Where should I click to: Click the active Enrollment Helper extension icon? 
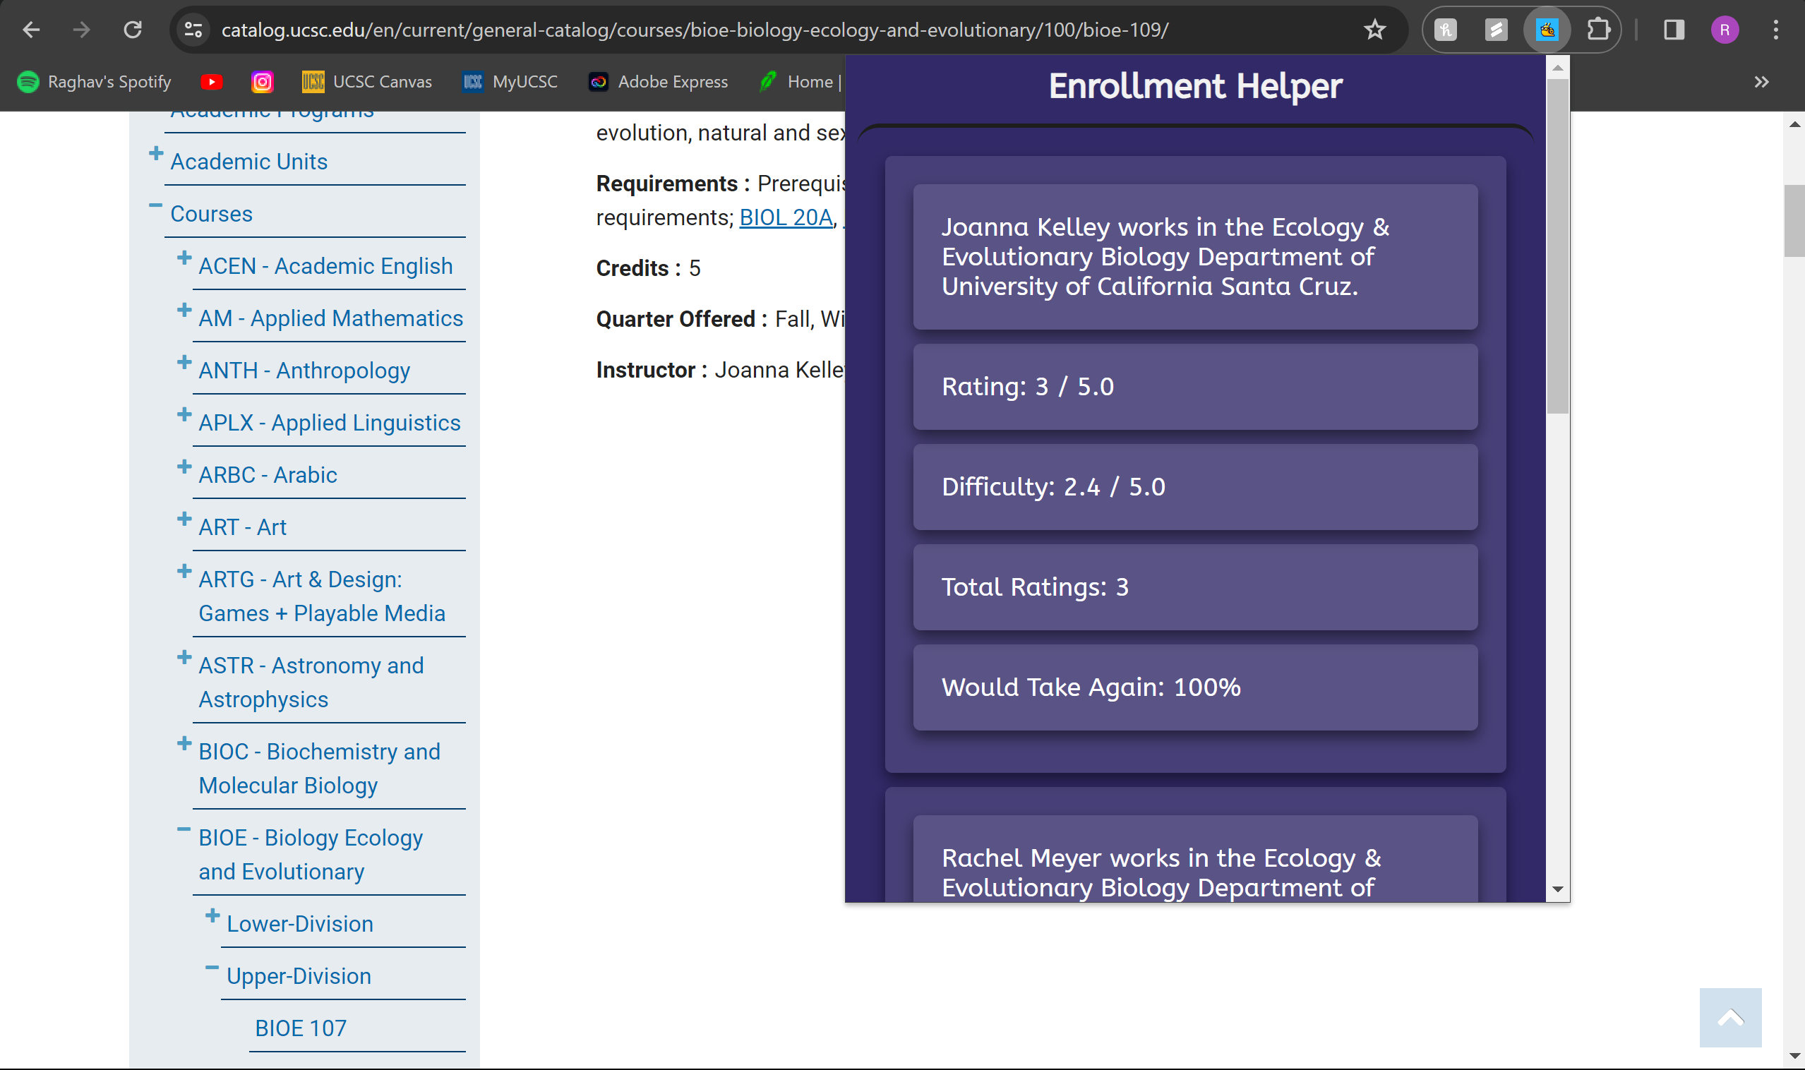click(1546, 30)
